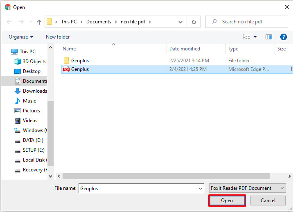Open previous locations address dropdown

coord(180,22)
